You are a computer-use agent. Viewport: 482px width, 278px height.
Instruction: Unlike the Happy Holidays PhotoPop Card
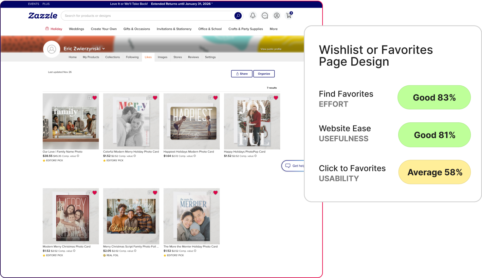coord(276,98)
